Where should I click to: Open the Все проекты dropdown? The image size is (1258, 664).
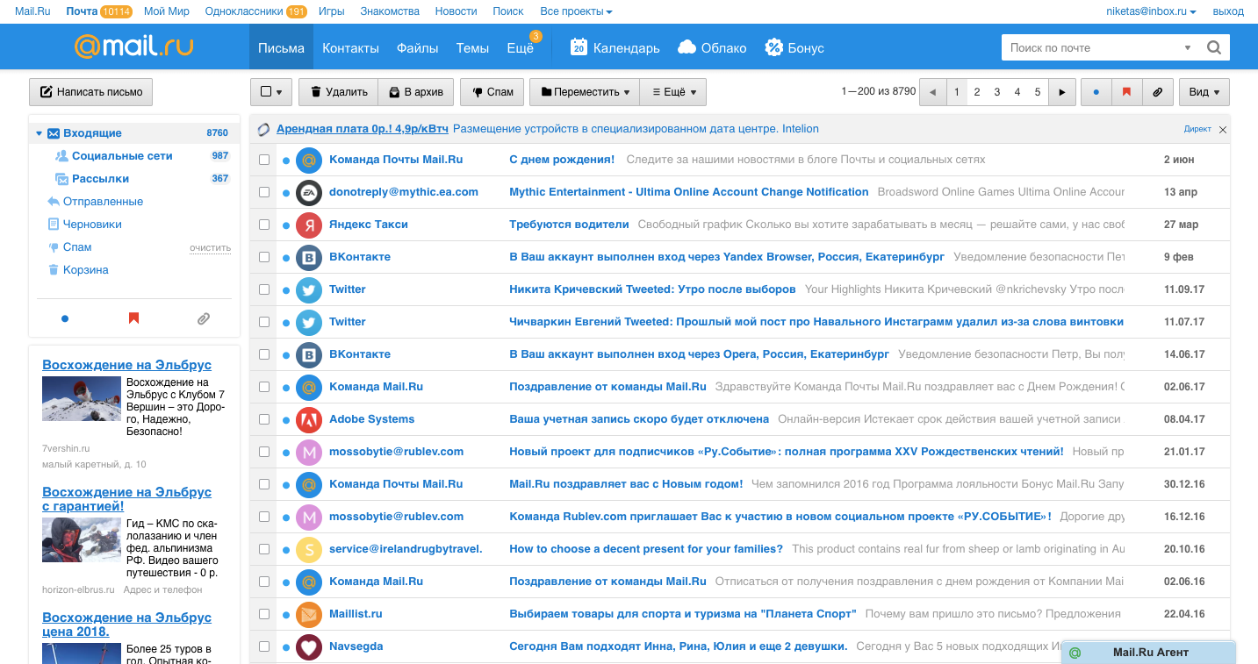(576, 11)
